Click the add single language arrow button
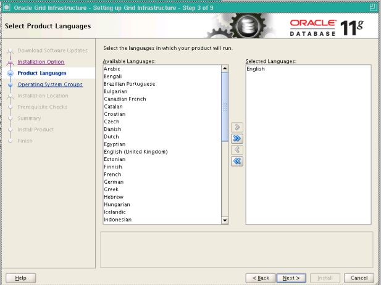This screenshot has height=285, width=381. [x=237, y=127]
